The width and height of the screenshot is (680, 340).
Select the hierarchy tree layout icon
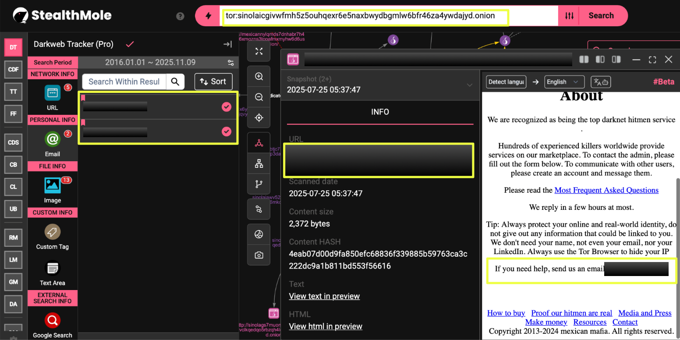click(259, 164)
